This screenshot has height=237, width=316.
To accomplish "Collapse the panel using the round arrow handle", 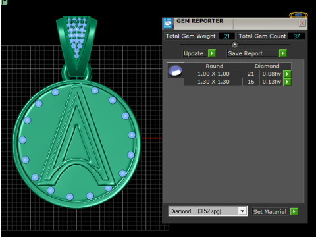I will tap(234, 45).
